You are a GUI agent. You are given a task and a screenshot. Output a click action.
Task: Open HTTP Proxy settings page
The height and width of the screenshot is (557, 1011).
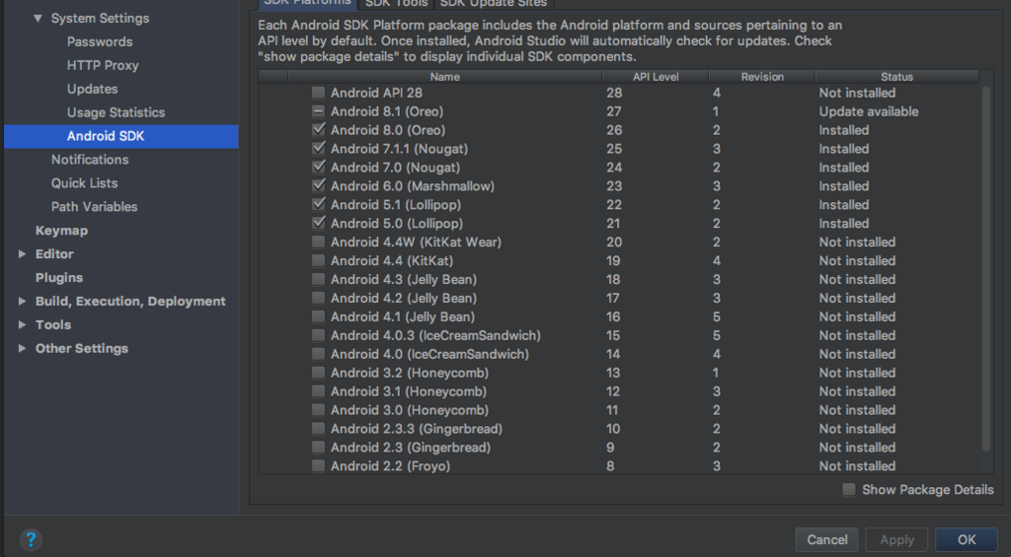click(103, 65)
